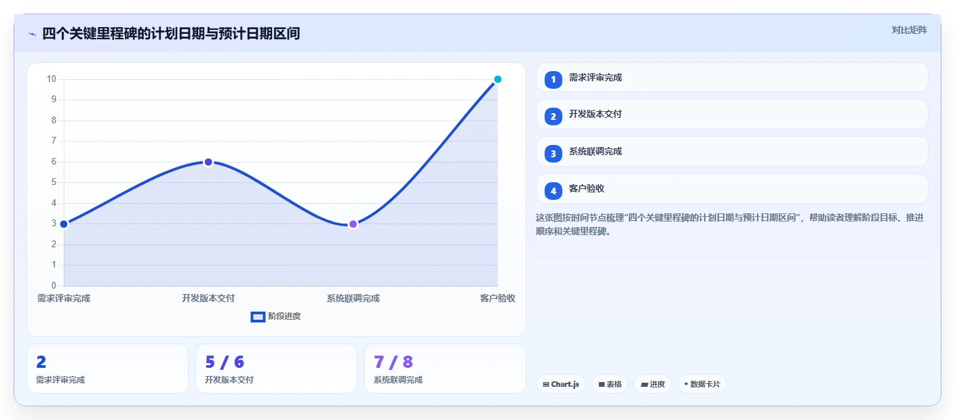The width and height of the screenshot is (955, 420).
Task: Click the number 2 badge for 开发版本交付
Action: pos(553,117)
